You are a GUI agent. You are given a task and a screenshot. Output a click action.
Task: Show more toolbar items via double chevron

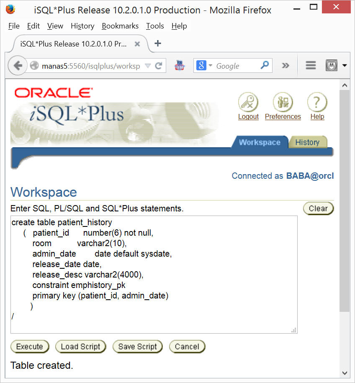(285, 65)
